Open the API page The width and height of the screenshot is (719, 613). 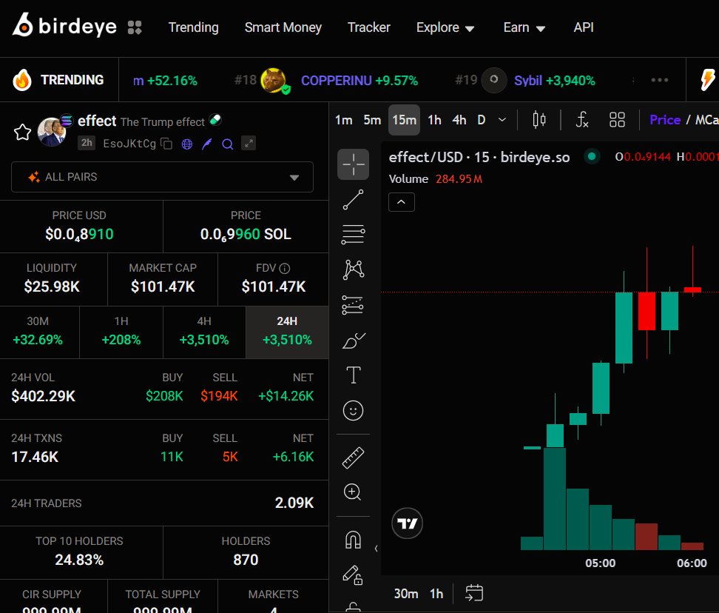coord(584,27)
